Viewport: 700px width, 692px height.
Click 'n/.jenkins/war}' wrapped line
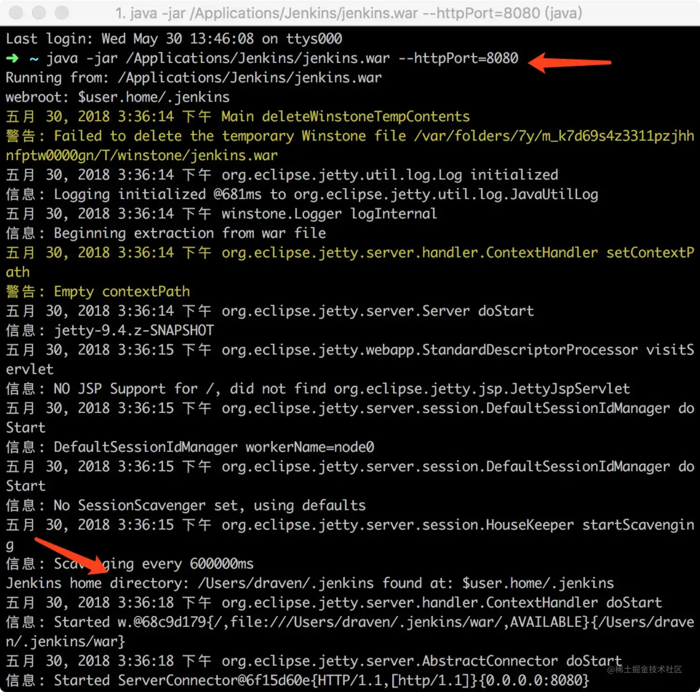65,642
